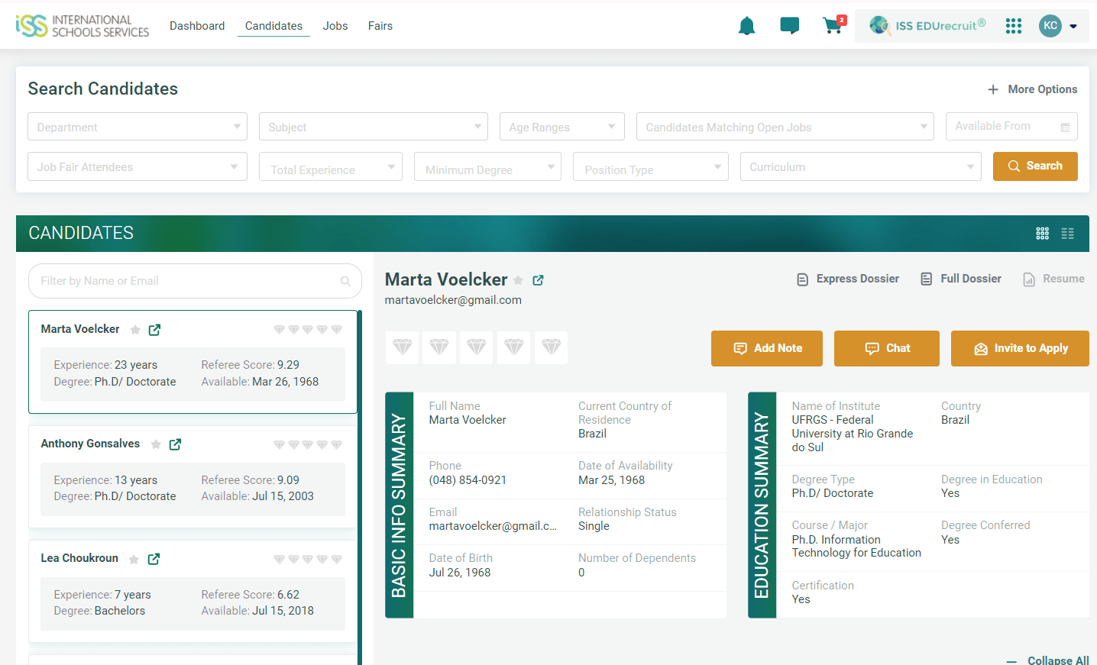Expand the Department dropdown
This screenshot has height=665, width=1097.
coord(138,127)
